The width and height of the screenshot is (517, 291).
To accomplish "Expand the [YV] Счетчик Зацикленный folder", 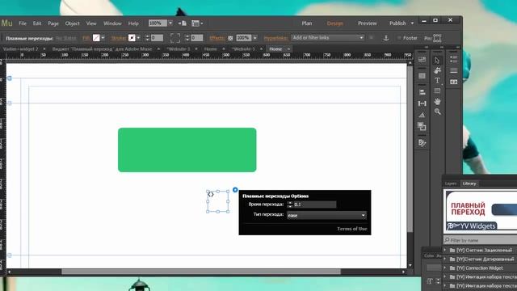I will pyautogui.click(x=445, y=250).
